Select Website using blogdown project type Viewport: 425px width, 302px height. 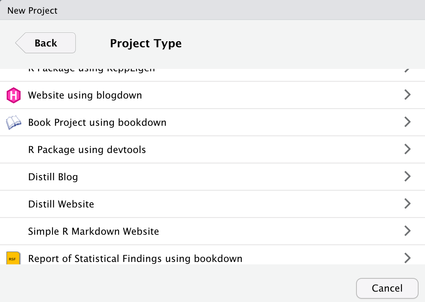(85, 95)
